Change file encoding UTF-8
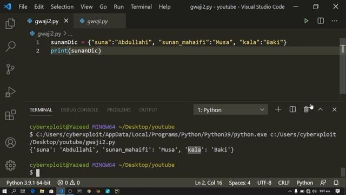Viewport: 346px width, 195px height. tap(264, 183)
